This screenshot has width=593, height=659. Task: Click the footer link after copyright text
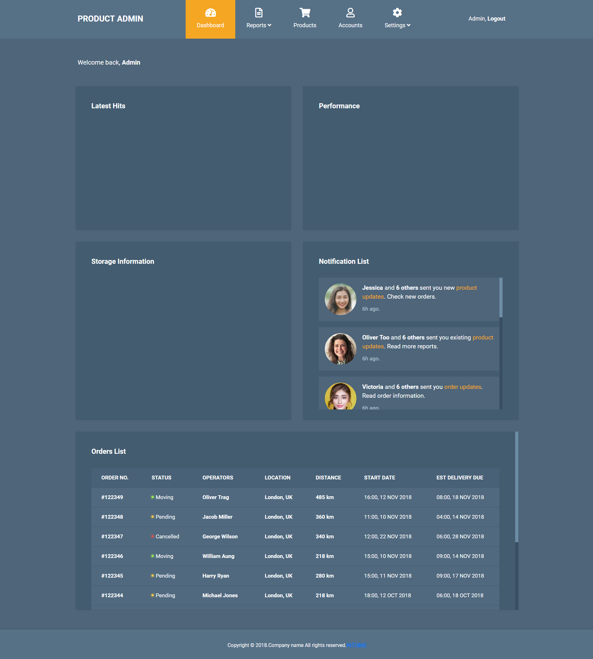coord(356,645)
